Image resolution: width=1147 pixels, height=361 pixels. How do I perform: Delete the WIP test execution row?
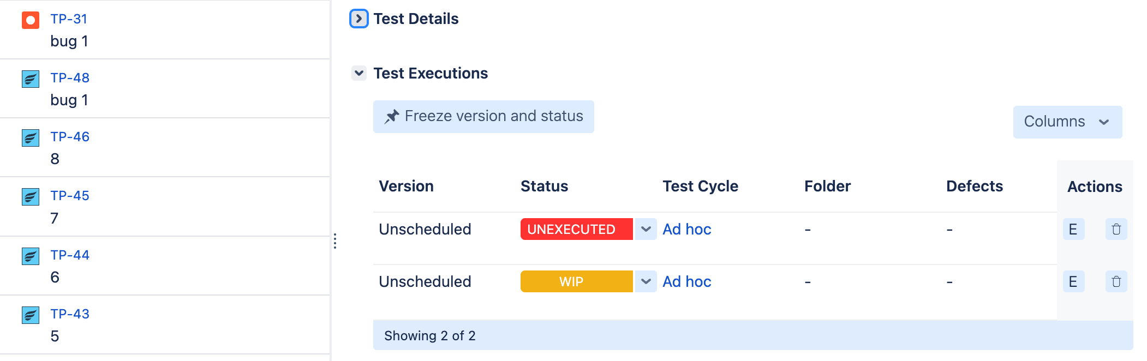pyautogui.click(x=1116, y=281)
